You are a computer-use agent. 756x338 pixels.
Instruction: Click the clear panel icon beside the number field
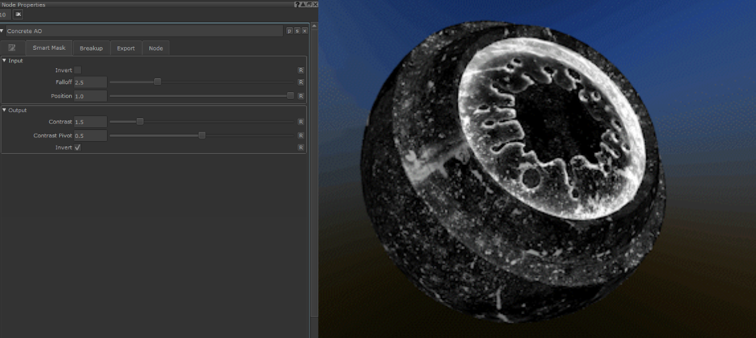[x=18, y=14]
